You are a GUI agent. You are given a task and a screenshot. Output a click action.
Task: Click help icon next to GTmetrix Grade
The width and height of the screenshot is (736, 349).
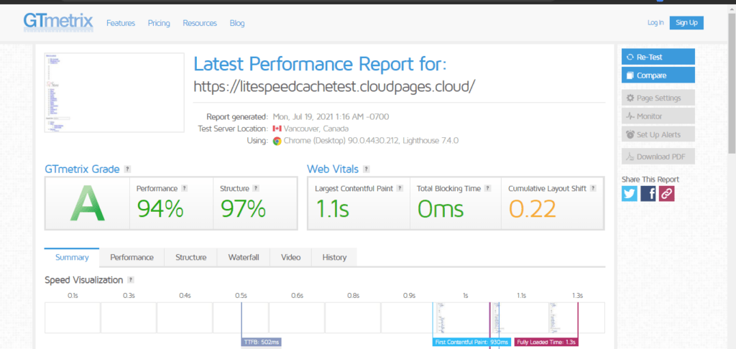point(128,169)
